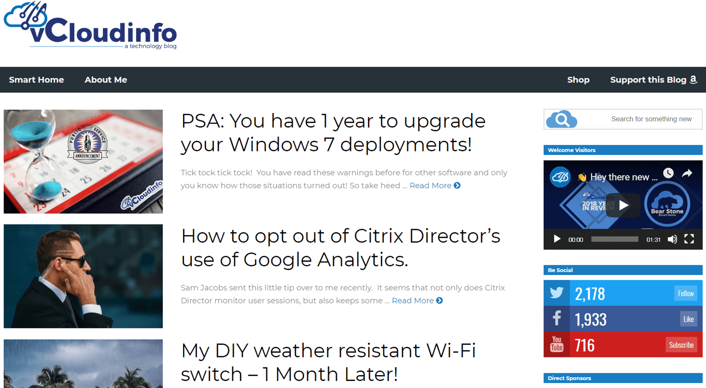Click the 1,933 Facebook likes count
This screenshot has height=388, width=706.
[x=591, y=320]
